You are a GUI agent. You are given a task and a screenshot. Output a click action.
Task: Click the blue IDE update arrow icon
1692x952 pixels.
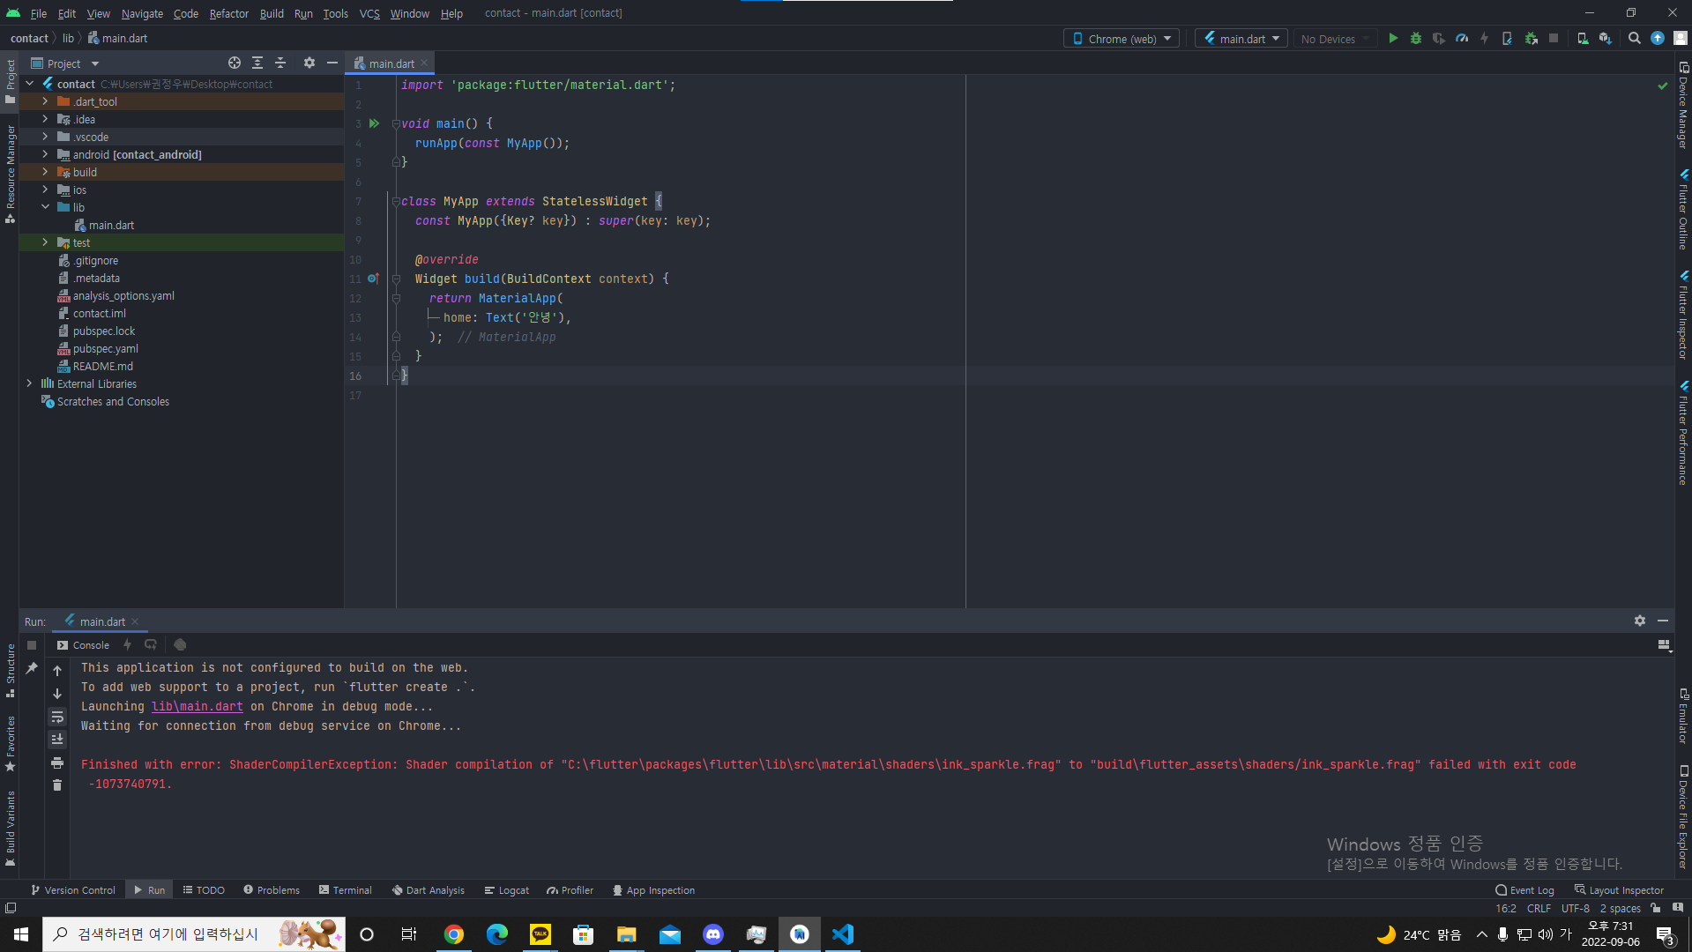[x=1658, y=39]
